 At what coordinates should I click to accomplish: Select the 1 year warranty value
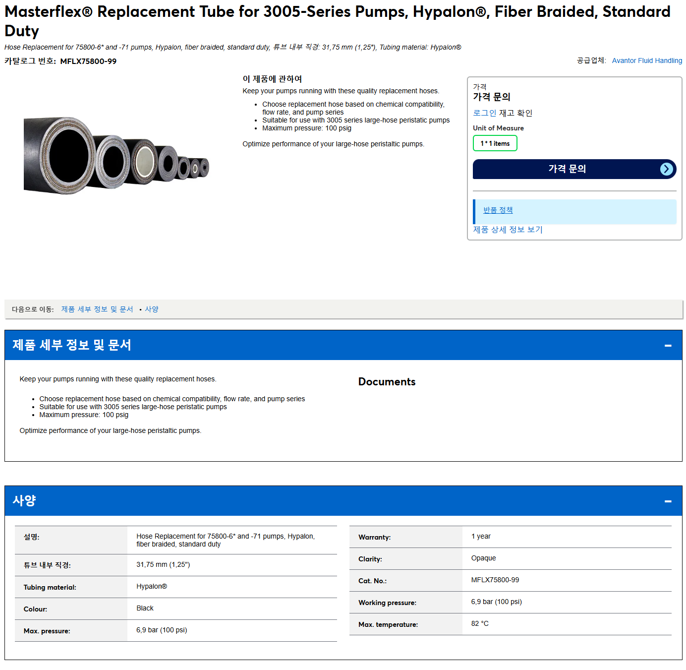[x=481, y=536]
